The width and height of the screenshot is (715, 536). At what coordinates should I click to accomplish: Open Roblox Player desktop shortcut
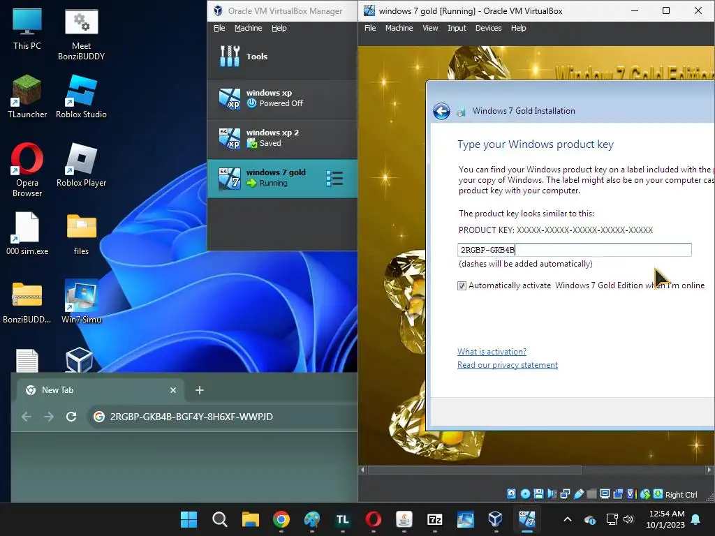click(x=81, y=165)
